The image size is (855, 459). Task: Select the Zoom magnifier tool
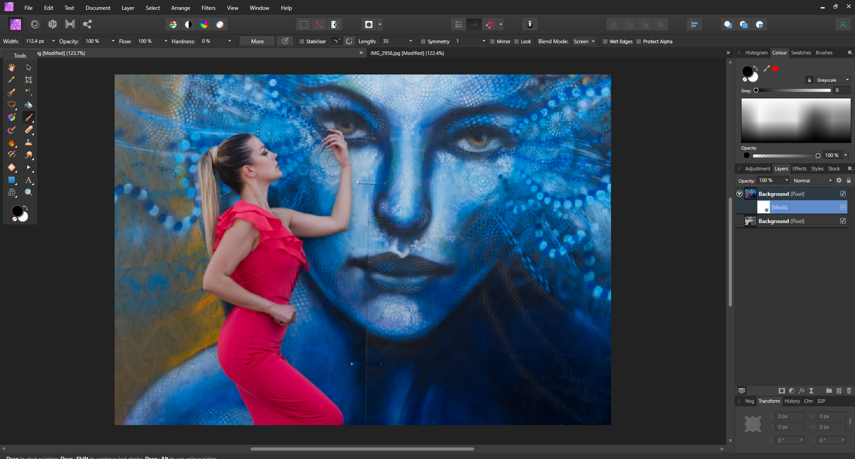(x=29, y=192)
